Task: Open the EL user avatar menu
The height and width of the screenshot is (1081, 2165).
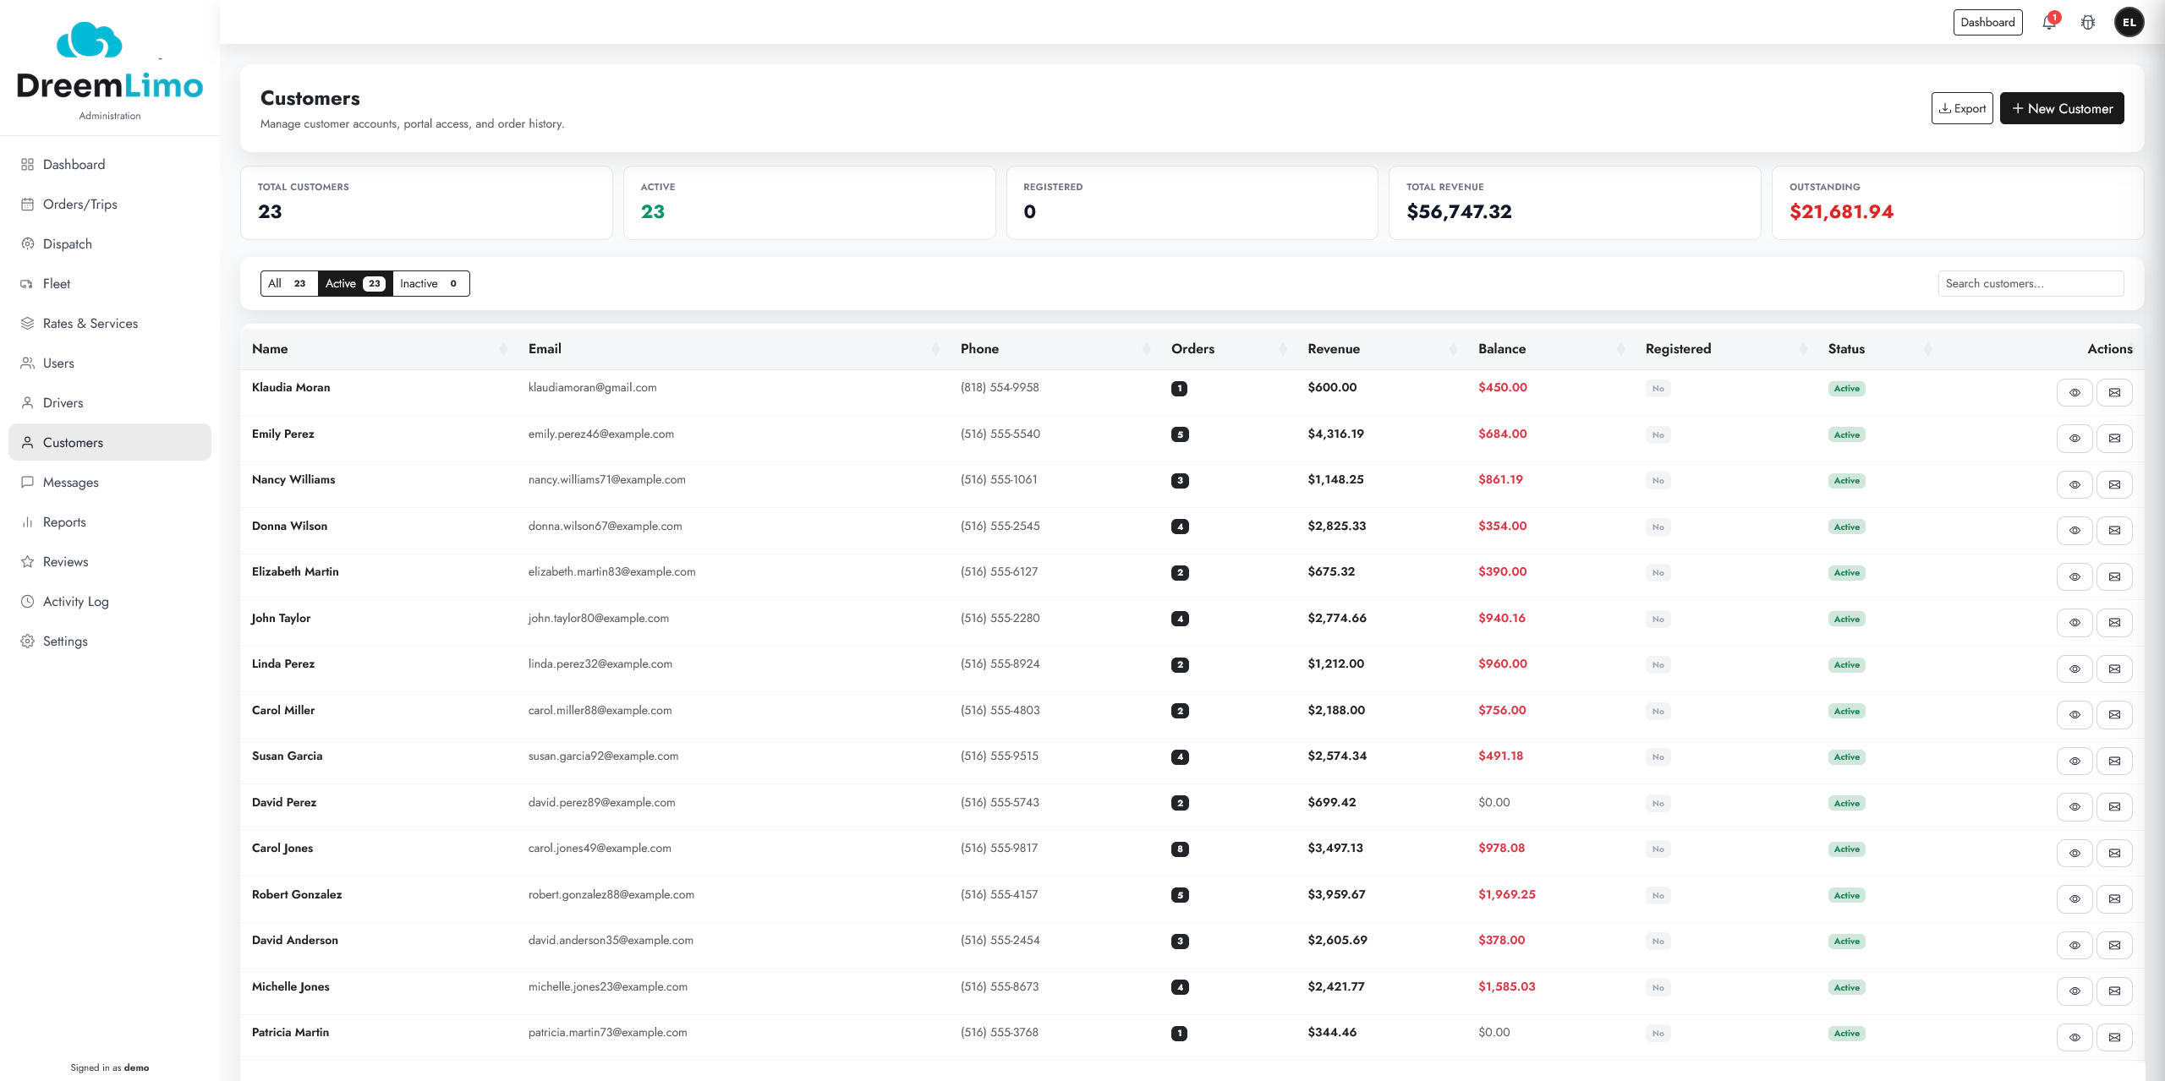Action: (x=2129, y=22)
